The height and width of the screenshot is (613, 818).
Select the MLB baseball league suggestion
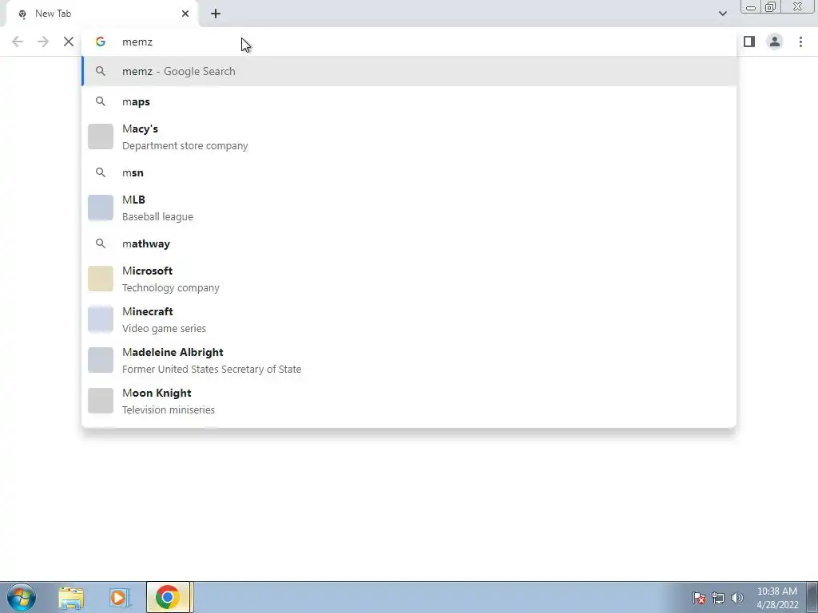[409, 208]
